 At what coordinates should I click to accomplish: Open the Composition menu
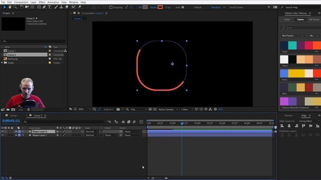point(21,2)
